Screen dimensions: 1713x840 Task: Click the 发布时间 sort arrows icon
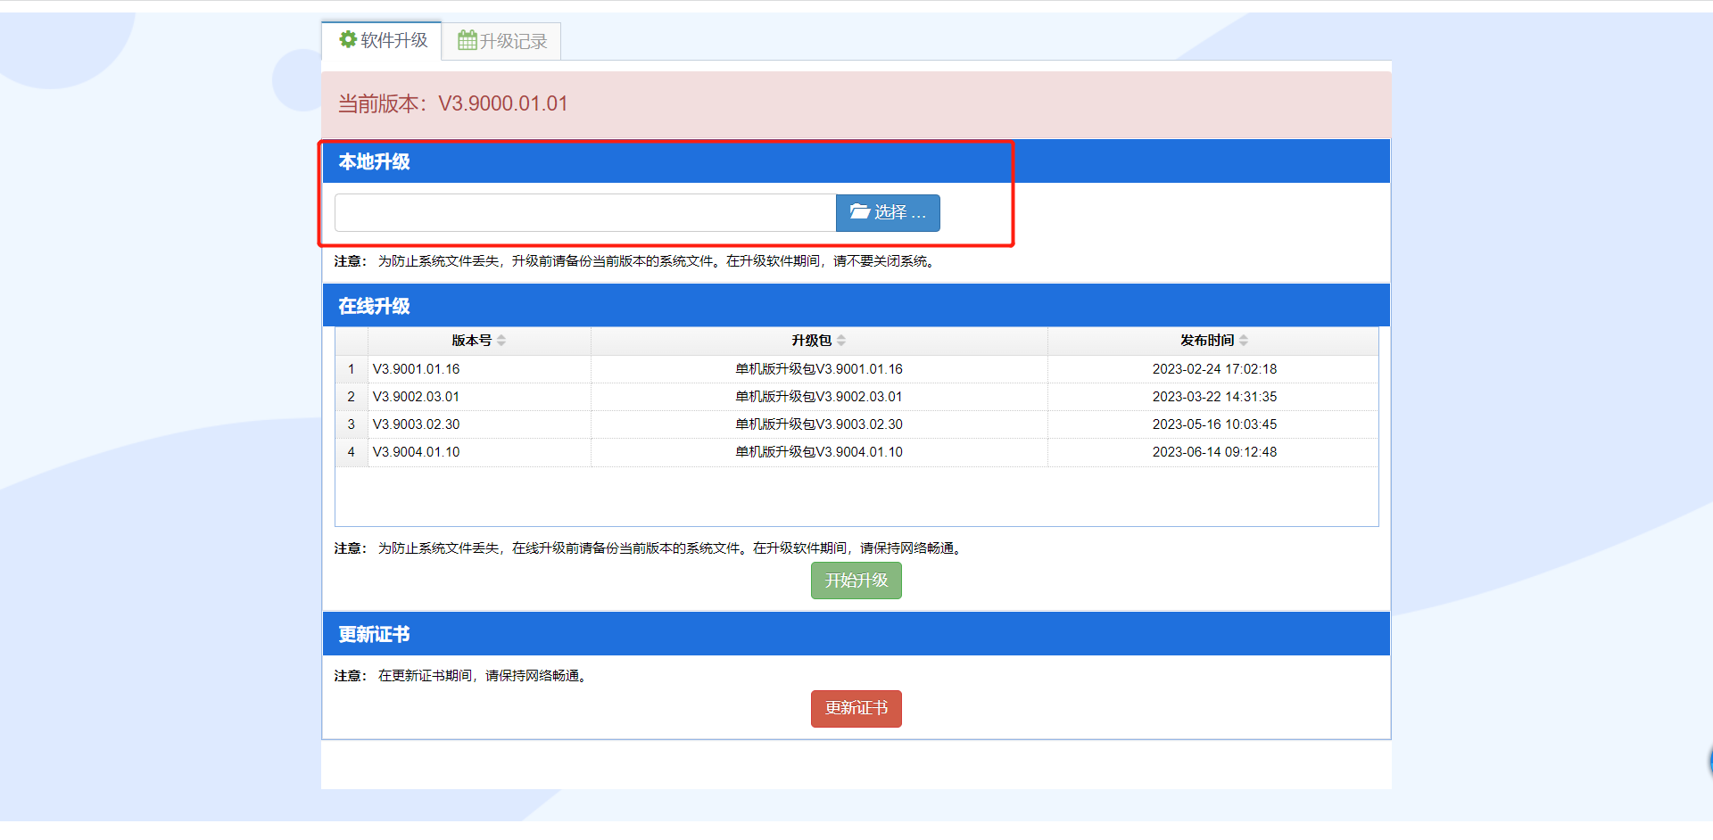tap(1244, 341)
